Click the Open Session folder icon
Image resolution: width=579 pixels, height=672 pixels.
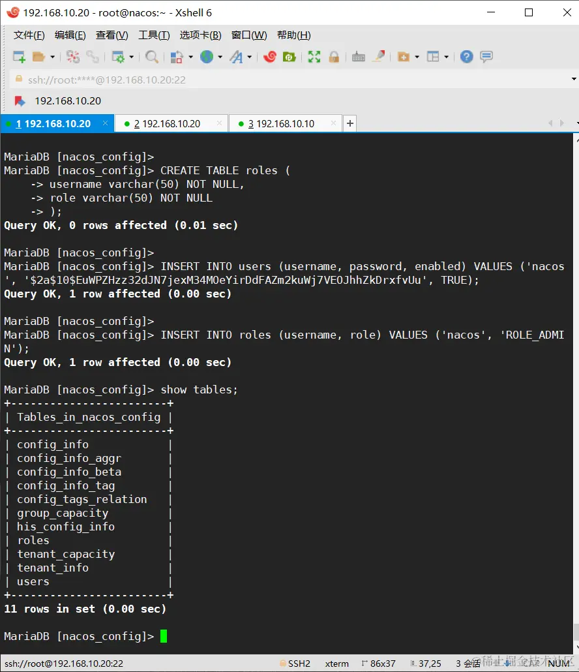pos(39,57)
